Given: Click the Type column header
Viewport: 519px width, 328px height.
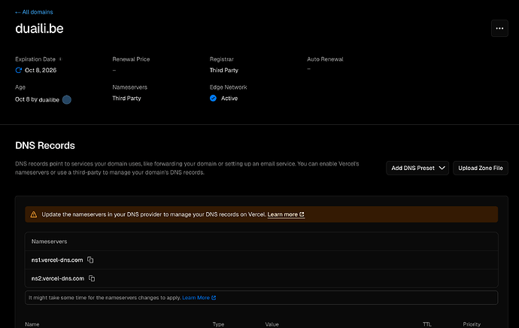Looking at the screenshot, I should (x=218, y=324).
